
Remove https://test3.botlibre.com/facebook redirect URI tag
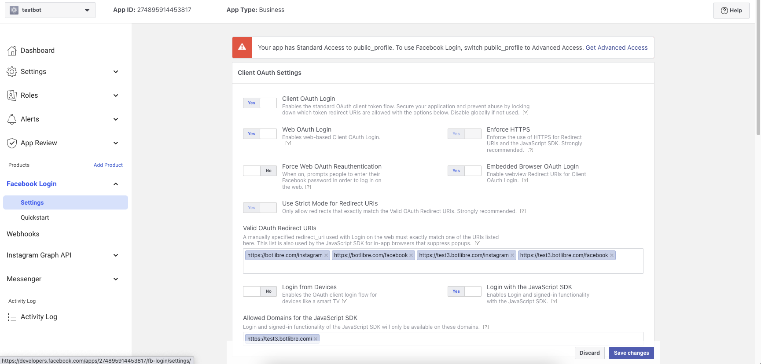(612, 255)
